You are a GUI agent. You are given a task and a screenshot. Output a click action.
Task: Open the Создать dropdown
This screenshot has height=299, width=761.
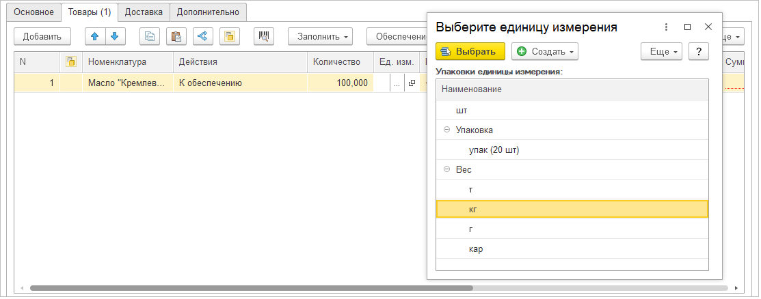click(x=545, y=51)
